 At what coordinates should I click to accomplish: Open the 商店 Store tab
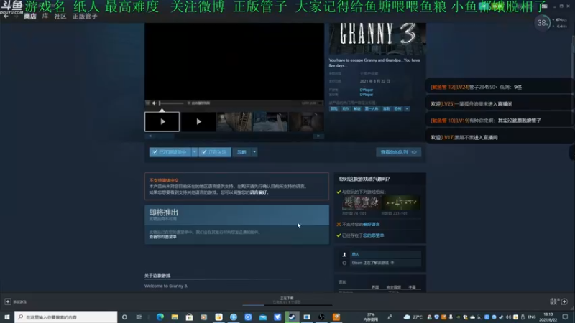pos(30,16)
